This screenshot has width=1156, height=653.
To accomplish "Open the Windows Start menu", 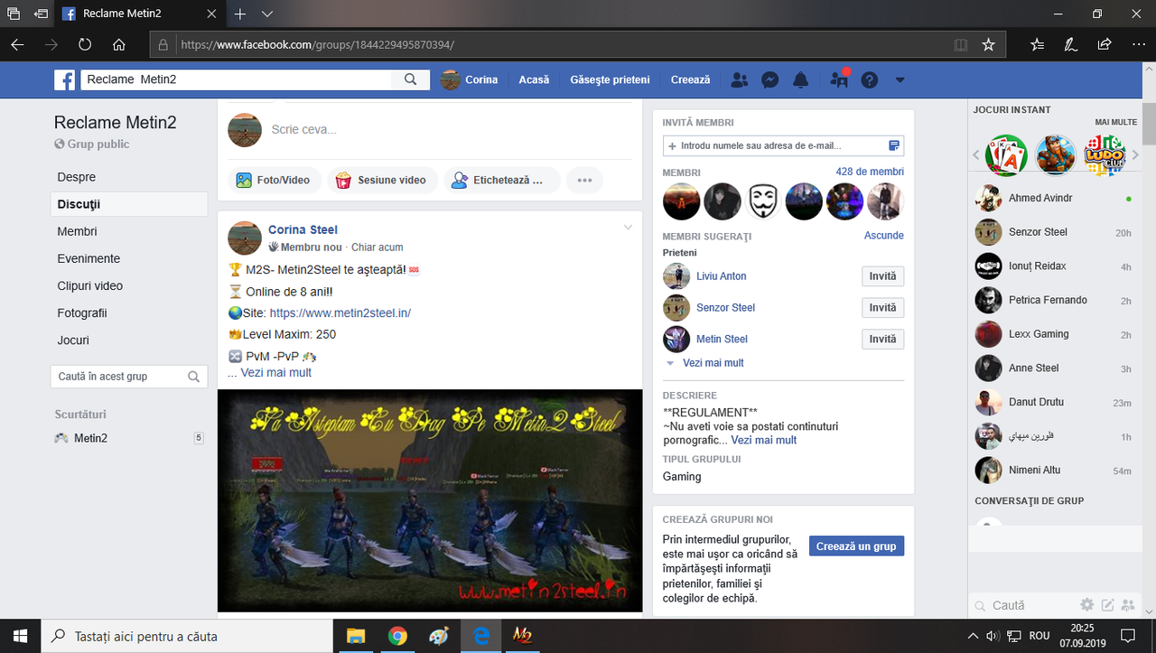I will [x=21, y=636].
